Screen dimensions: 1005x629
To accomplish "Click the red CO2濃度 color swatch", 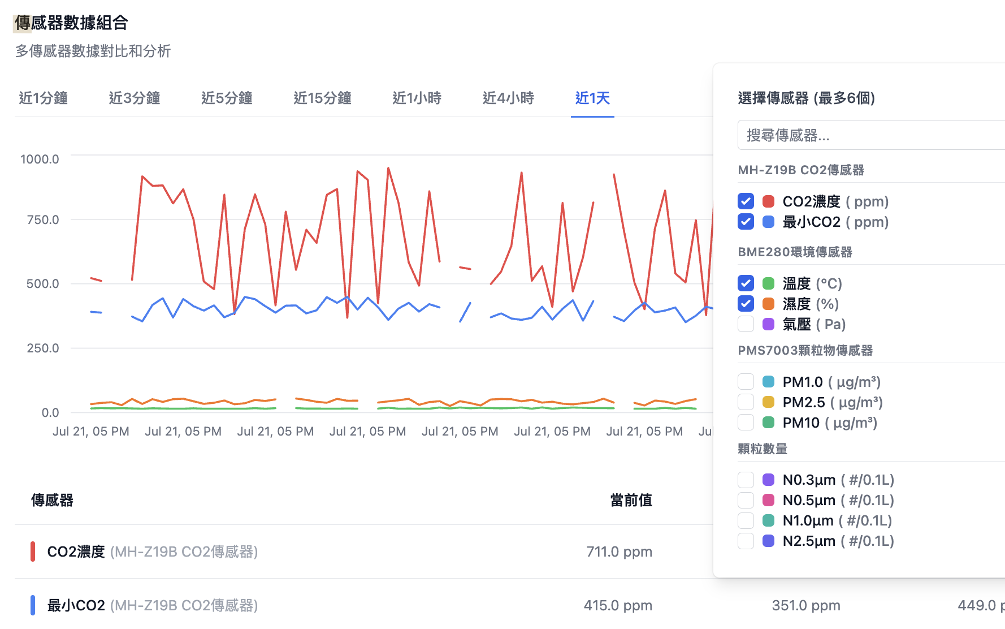I will coord(768,201).
